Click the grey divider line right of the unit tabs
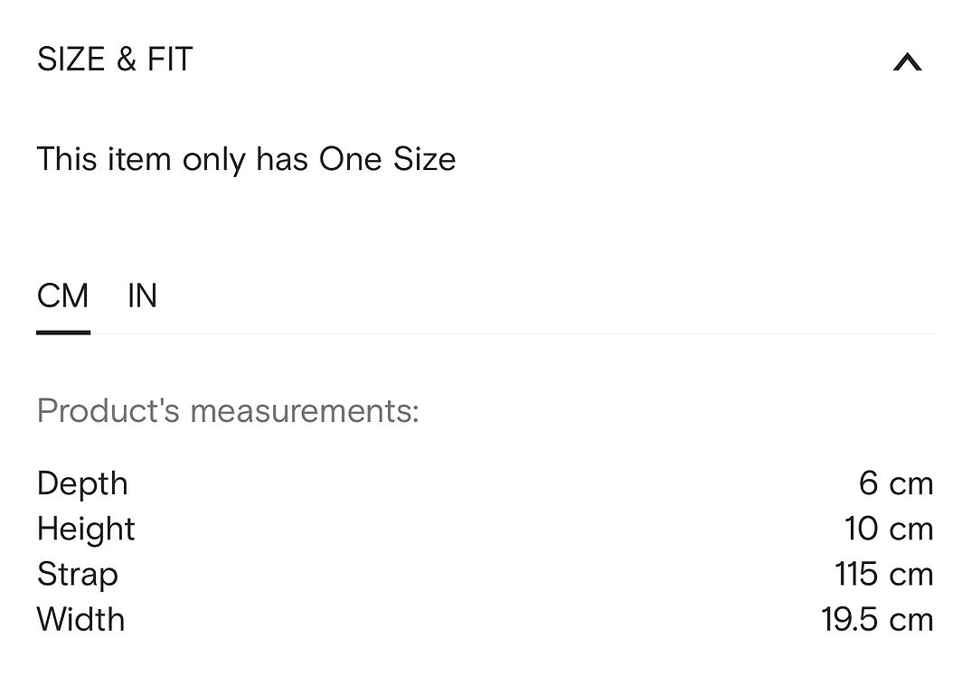This screenshot has width=971, height=694. click(513, 333)
